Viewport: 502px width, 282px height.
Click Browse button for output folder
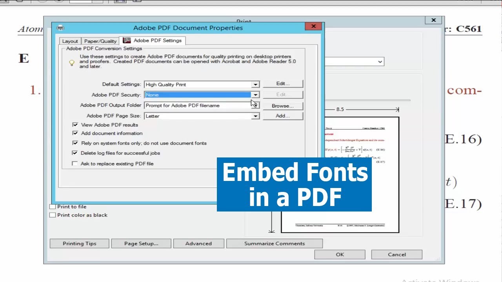pyautogui.click(x=283, y=106)
